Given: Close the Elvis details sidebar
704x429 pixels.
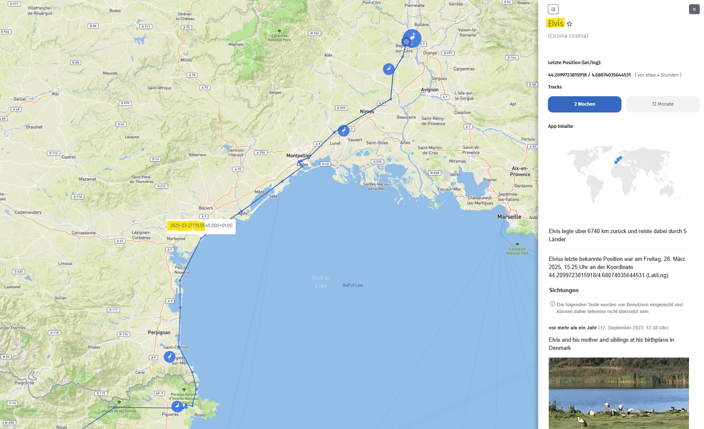Looking at the screenshot, I should click(x=694, y=9).
